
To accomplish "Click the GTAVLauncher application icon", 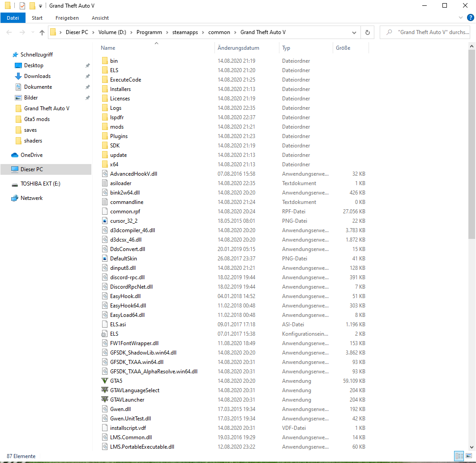I will click(105, 399).
